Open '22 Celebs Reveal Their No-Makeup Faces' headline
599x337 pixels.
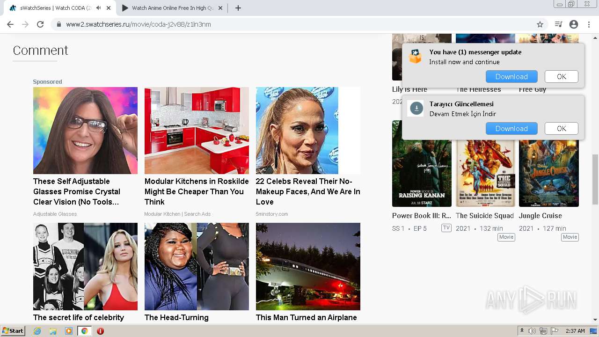(x=308, y=191)
